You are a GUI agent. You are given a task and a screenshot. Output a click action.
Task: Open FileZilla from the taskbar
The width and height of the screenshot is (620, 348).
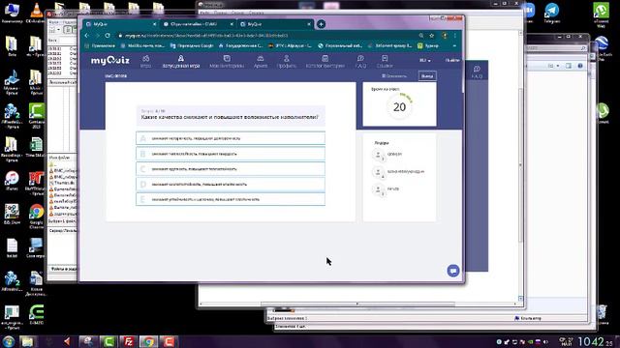click(x=129, y=341)
